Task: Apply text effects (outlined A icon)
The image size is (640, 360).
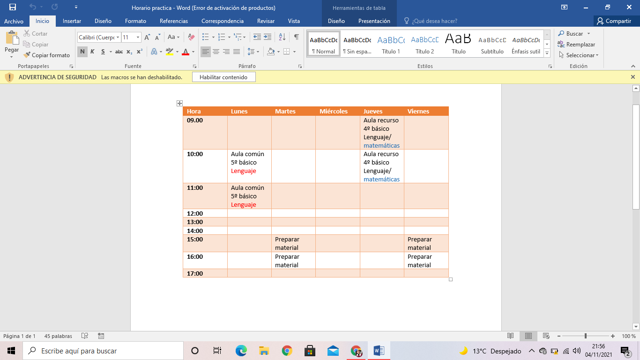Action: 154,52
